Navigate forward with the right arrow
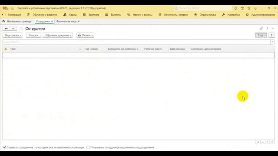This screenshot has width=278, height=156. (13, 29)
